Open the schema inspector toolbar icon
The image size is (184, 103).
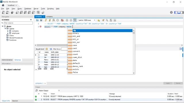12,12
